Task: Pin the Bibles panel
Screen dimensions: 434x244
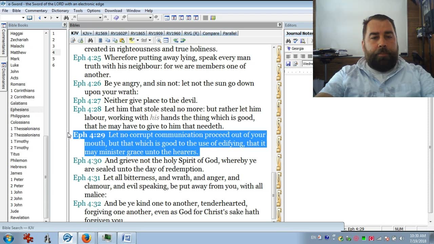Action: (x=279, y=25)
